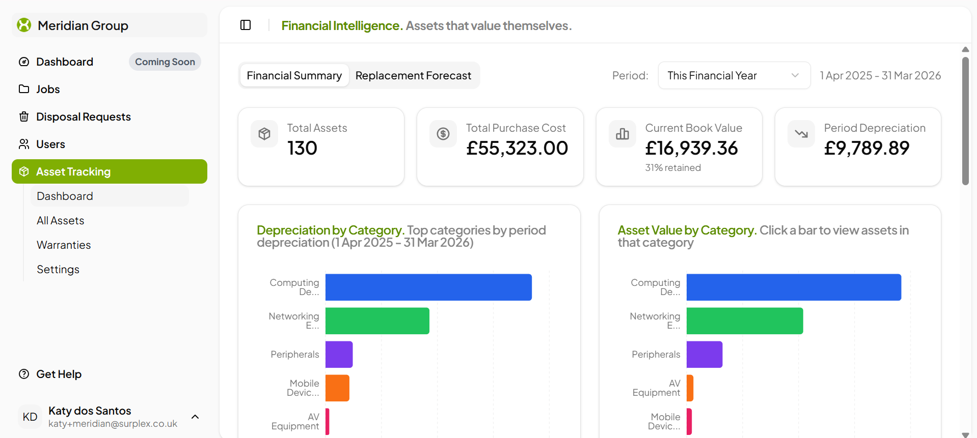
Task: Click the blue Computing bar in Asset Value chart
Action: pyautogui.click(x=793, y=287)
